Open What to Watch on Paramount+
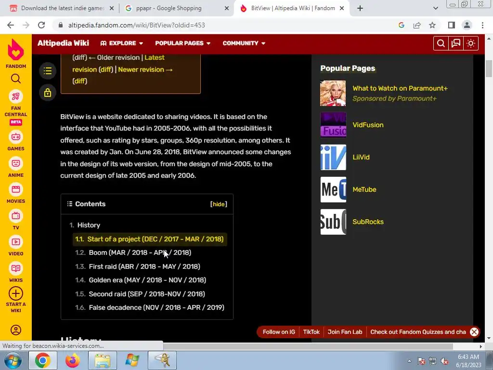493x370 pixels. 400,89
